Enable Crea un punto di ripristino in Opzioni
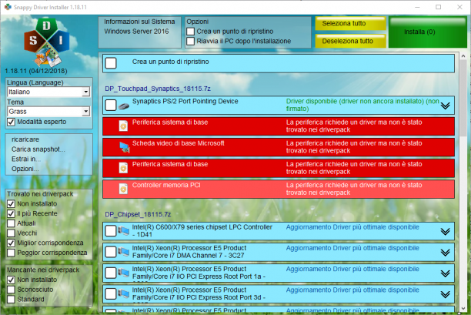This screenshot has width=471, height=315. [x=190, y=32]
